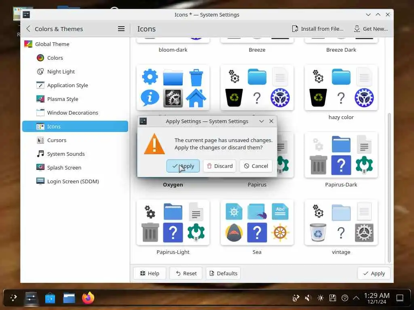Select the Papirus-Dark icon theme

[341, 155]
